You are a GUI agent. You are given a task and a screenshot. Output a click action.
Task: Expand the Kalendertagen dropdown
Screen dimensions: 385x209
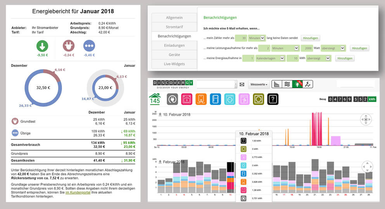click(270, 58)
